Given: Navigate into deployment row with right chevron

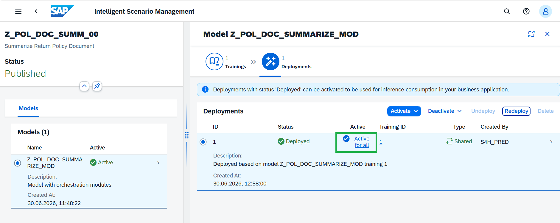Looking at the screenshot, I should [551, 142].
